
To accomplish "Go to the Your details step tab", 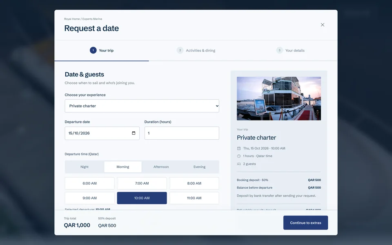I will click(290, 51).
